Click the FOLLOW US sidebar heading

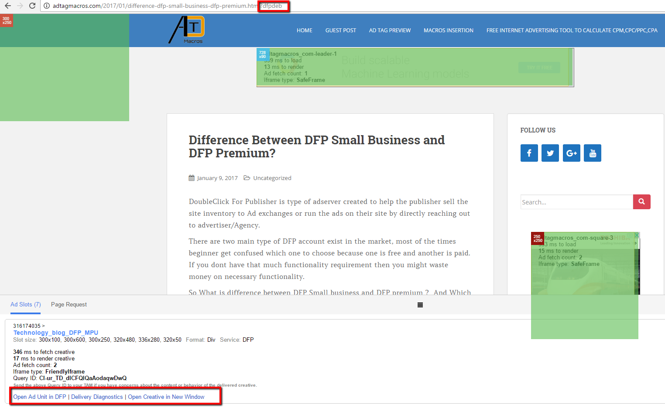point(538,130)
